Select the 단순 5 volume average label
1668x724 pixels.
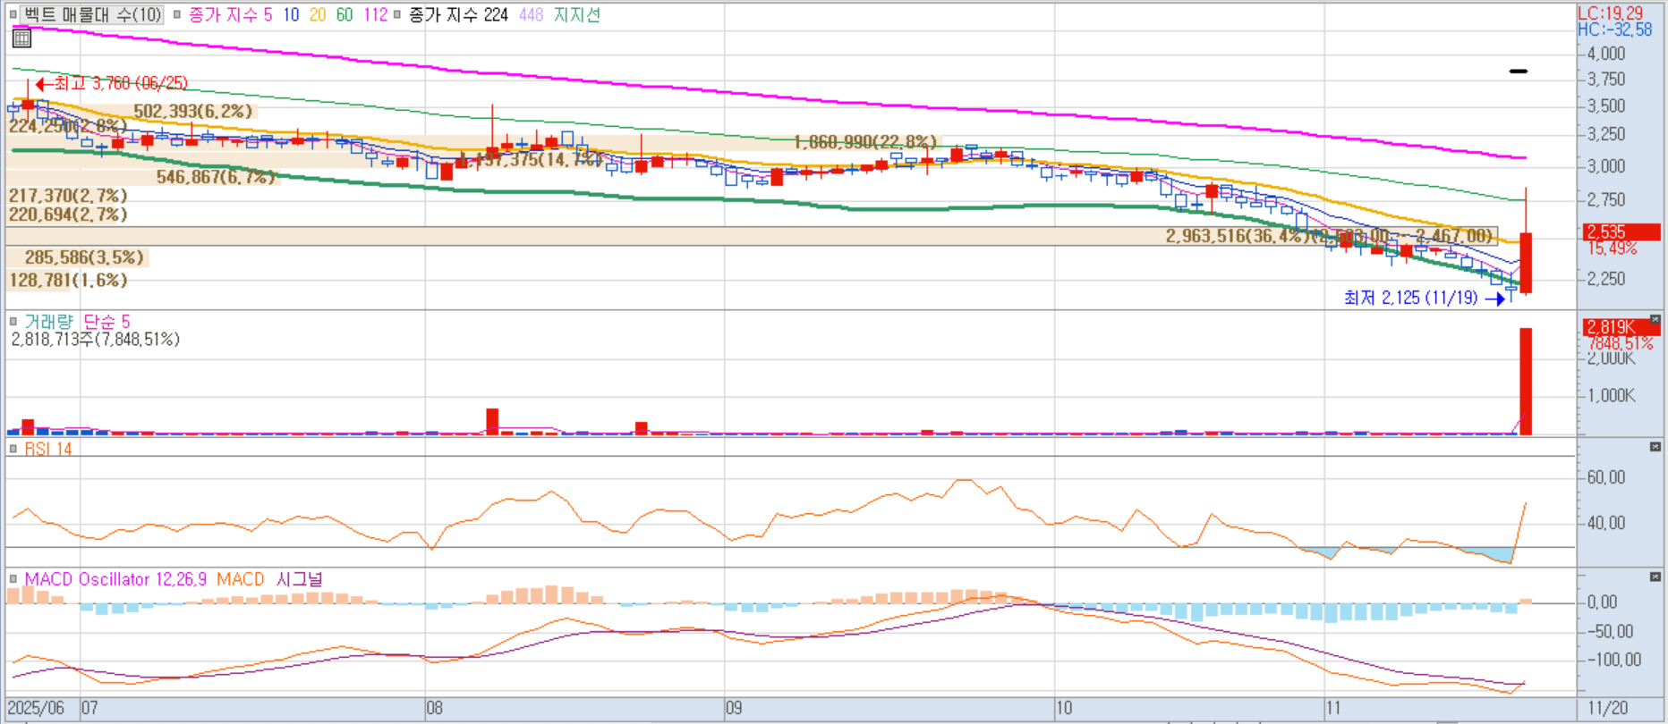(x=106, y=321)
